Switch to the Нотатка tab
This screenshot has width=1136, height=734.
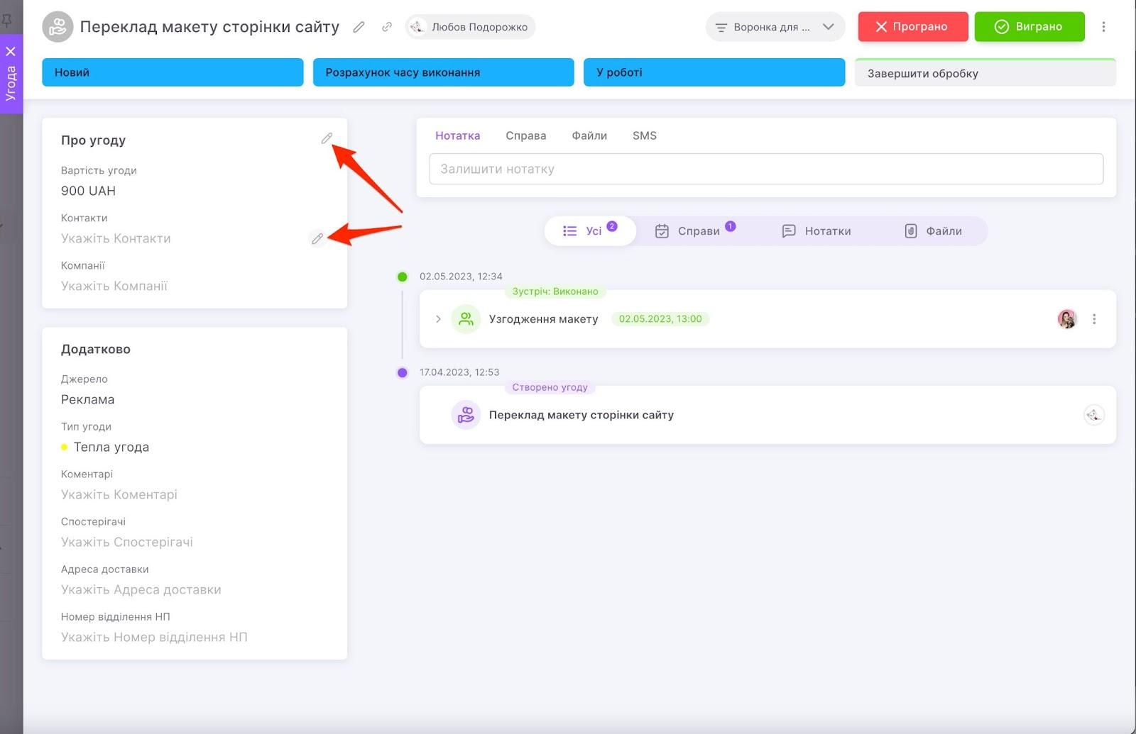457,135
